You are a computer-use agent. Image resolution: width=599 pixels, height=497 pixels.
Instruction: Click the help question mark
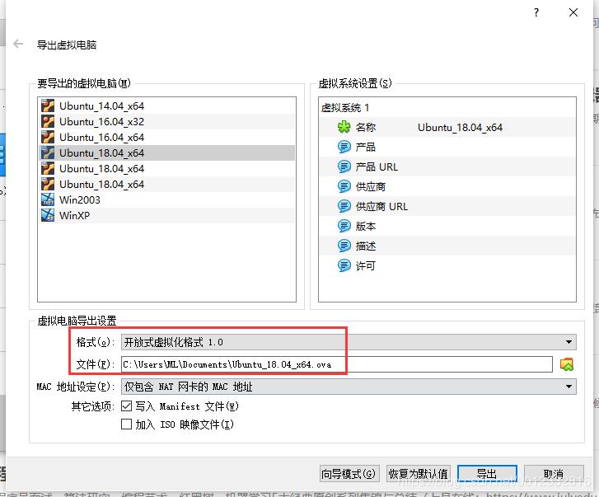536,12
